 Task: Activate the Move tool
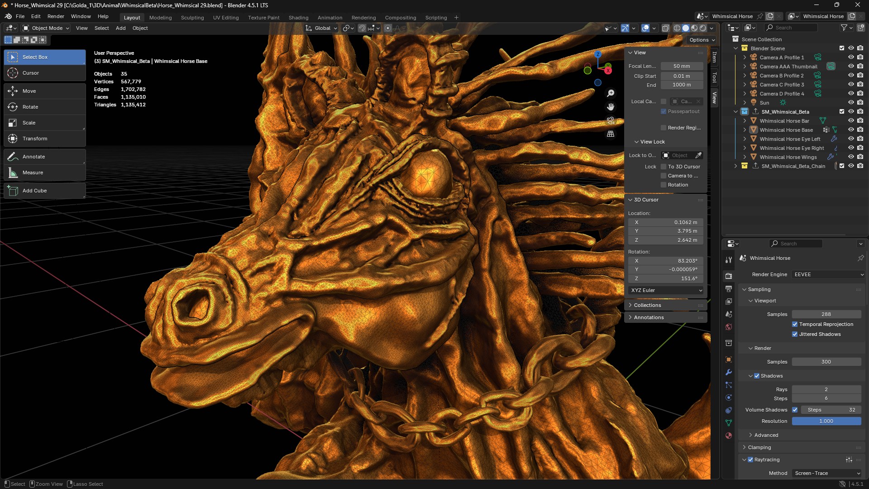(44, 91)
